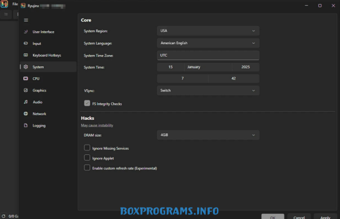Viewport: 340px width, 219px height.
Task: Click the Logging document icon
Action: coord(26,125)
